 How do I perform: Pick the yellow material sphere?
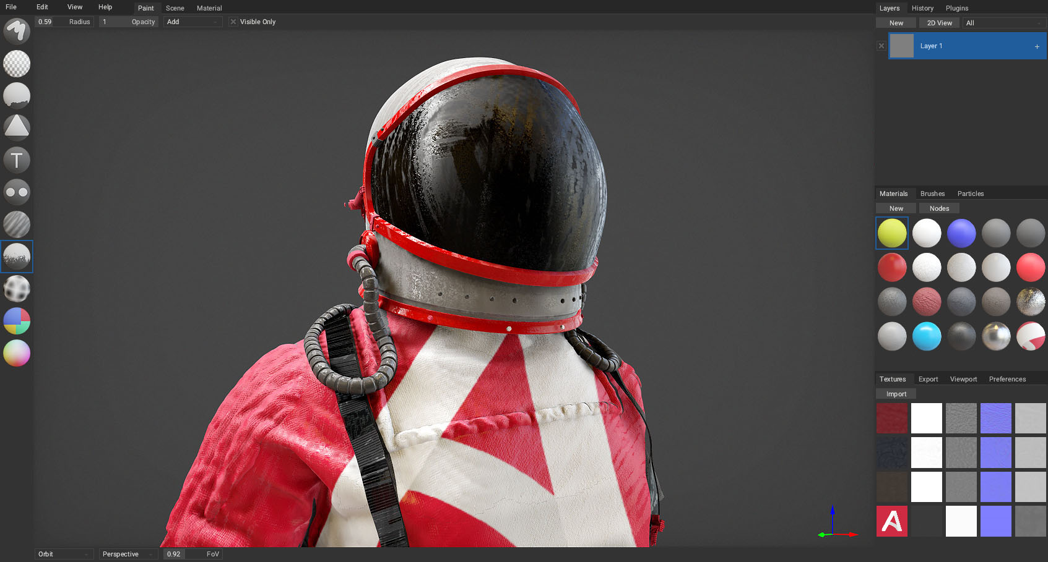pyautogui.click(x=892, y=233)
